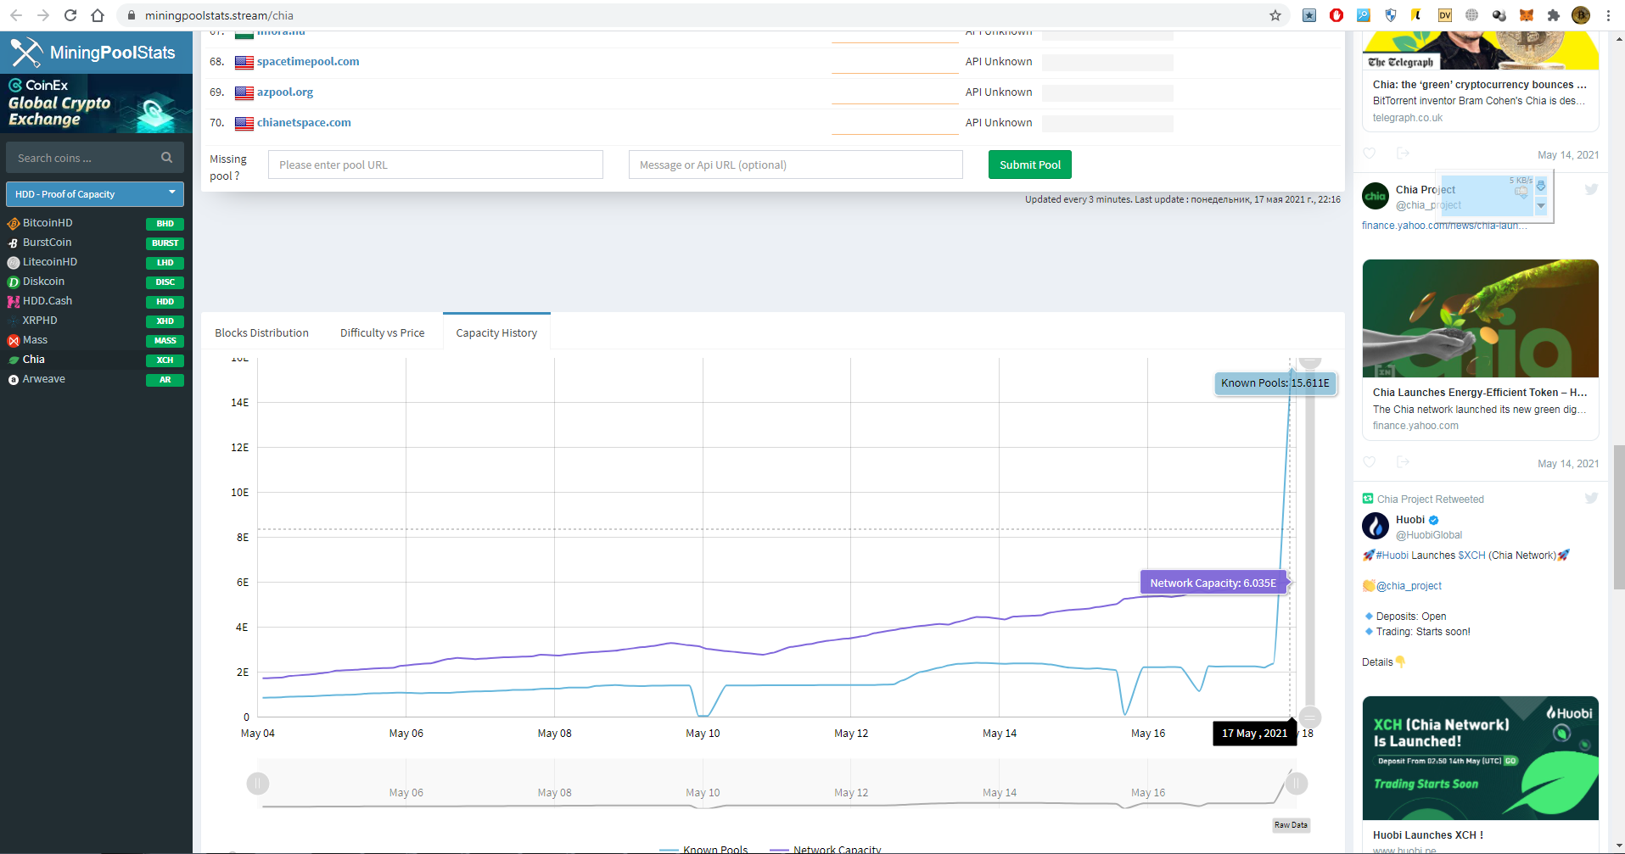Click the Huobi profile avatar
Screen dimensions: 1625x854
pos(1376,526)
